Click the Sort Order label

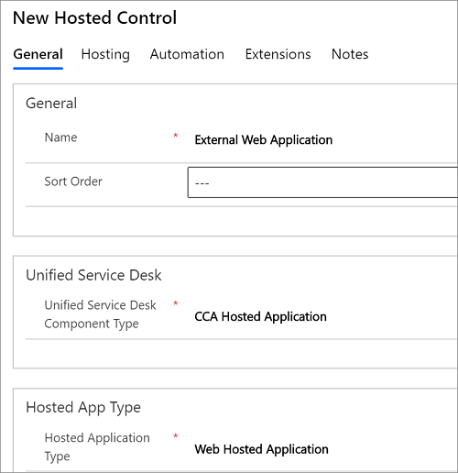[73, 181]
